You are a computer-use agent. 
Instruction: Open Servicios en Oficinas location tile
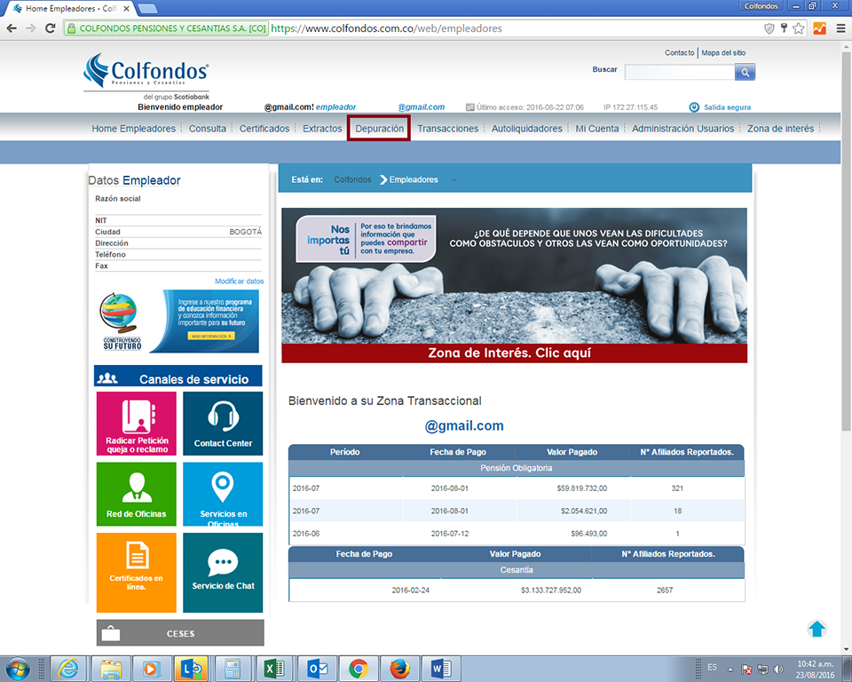(x=223, y=494)
